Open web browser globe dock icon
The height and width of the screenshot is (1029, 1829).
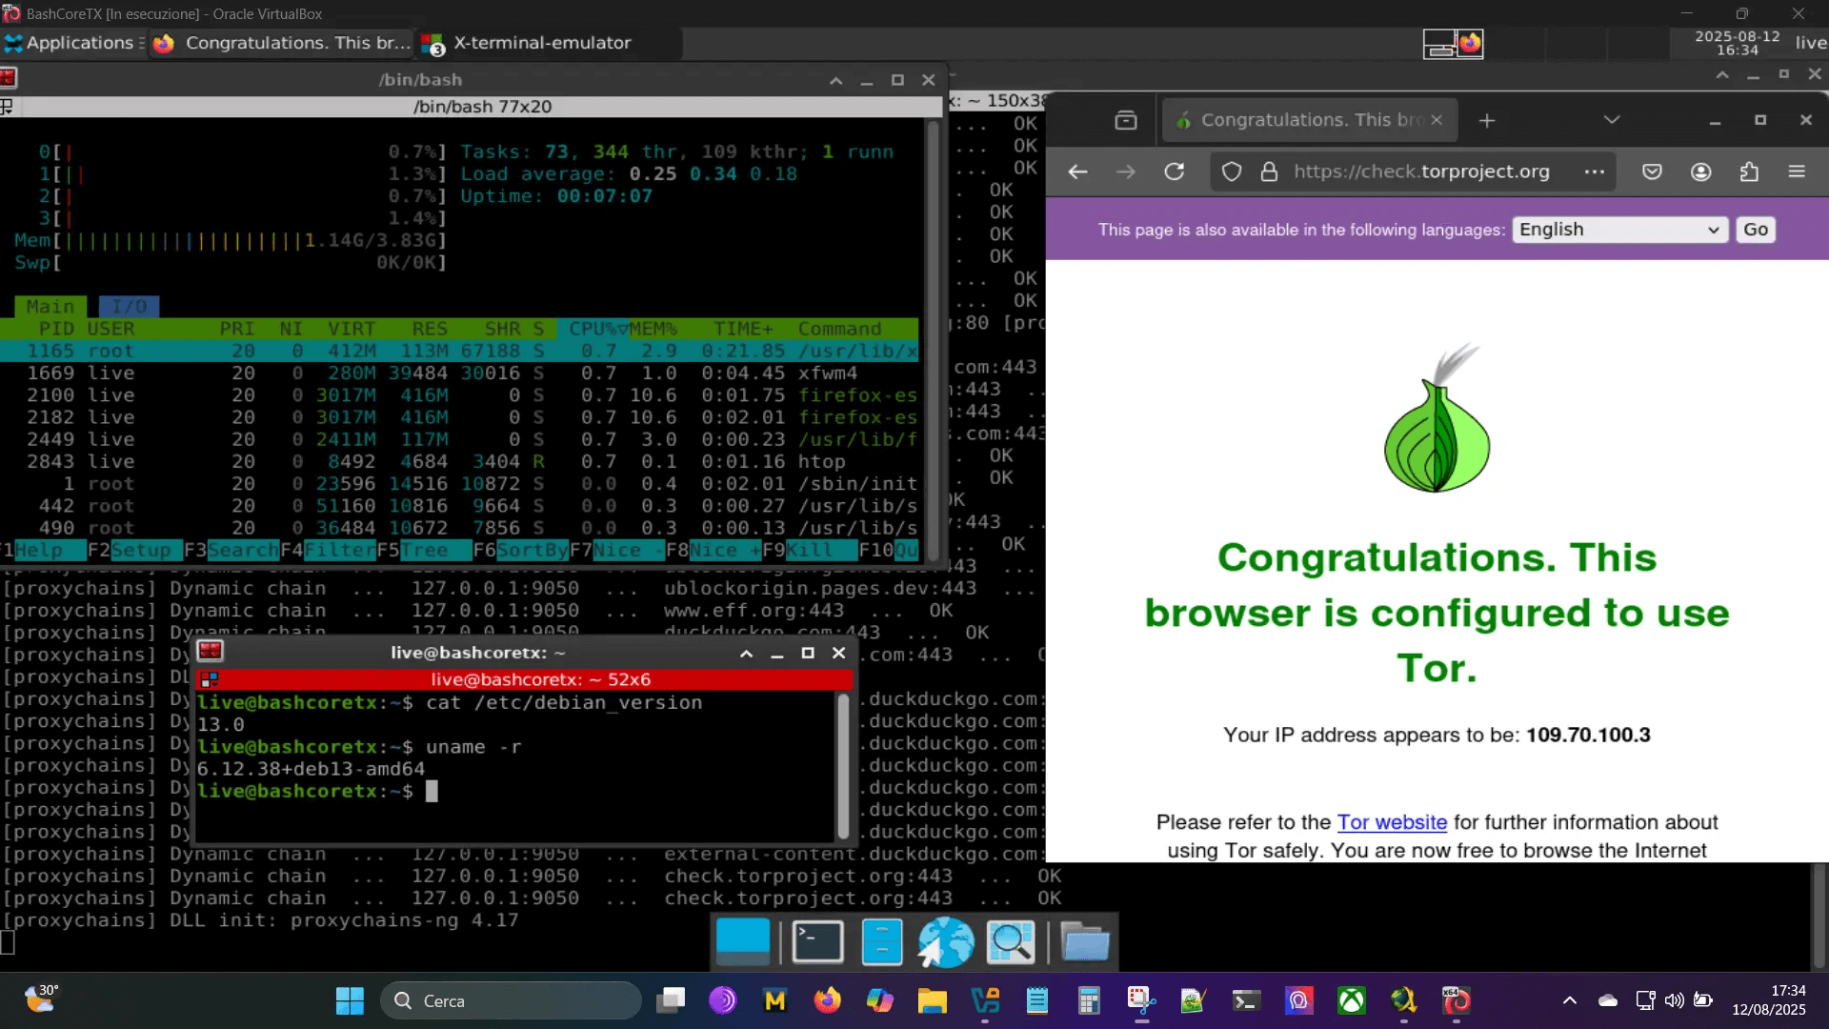(945, 942)
